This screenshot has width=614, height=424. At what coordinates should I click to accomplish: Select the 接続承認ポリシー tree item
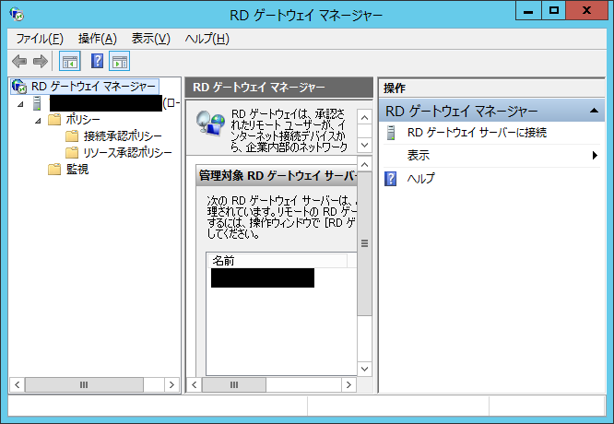[x=123, y=135]
